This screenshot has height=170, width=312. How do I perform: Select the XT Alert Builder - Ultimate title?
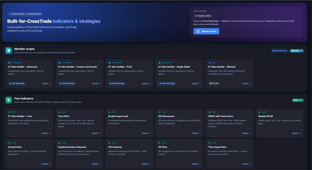[222, 67]
